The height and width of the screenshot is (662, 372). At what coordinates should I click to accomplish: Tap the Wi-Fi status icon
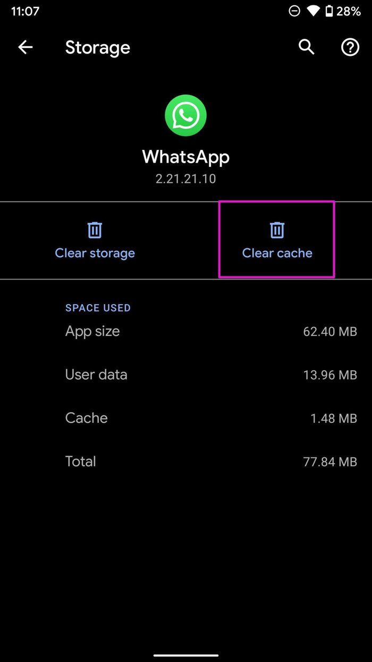click(313, 11)
